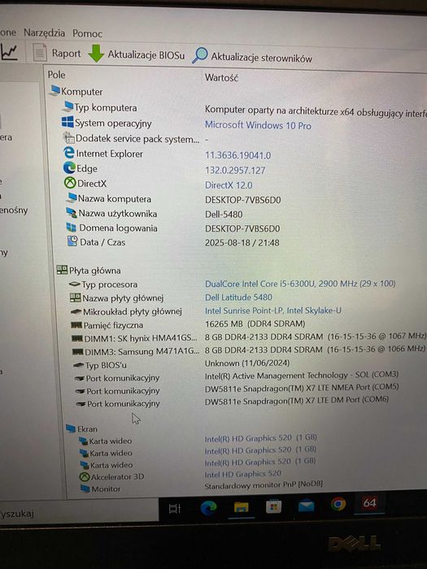427x569 pixels.
Task: Click the Windows search box
Action: [x=79, y=513]
